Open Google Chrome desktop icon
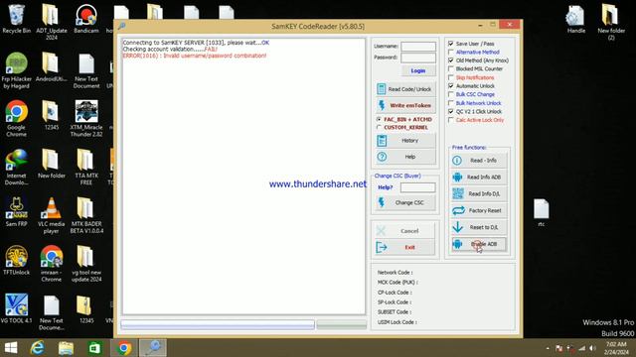The image size is (636, 357). click(x=16, y=119)
